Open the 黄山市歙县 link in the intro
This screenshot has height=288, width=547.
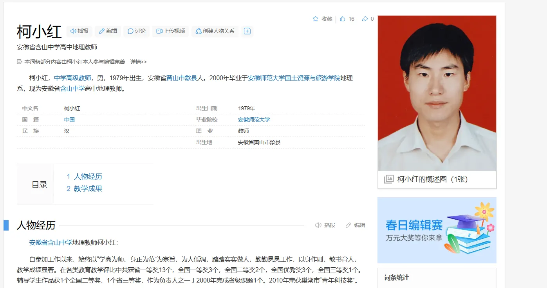pos(182,78)
